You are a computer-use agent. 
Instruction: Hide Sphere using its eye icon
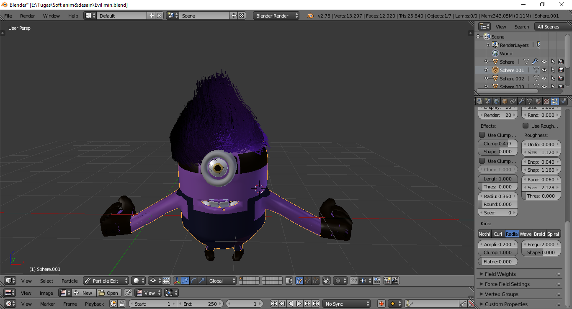coord(544,62)
